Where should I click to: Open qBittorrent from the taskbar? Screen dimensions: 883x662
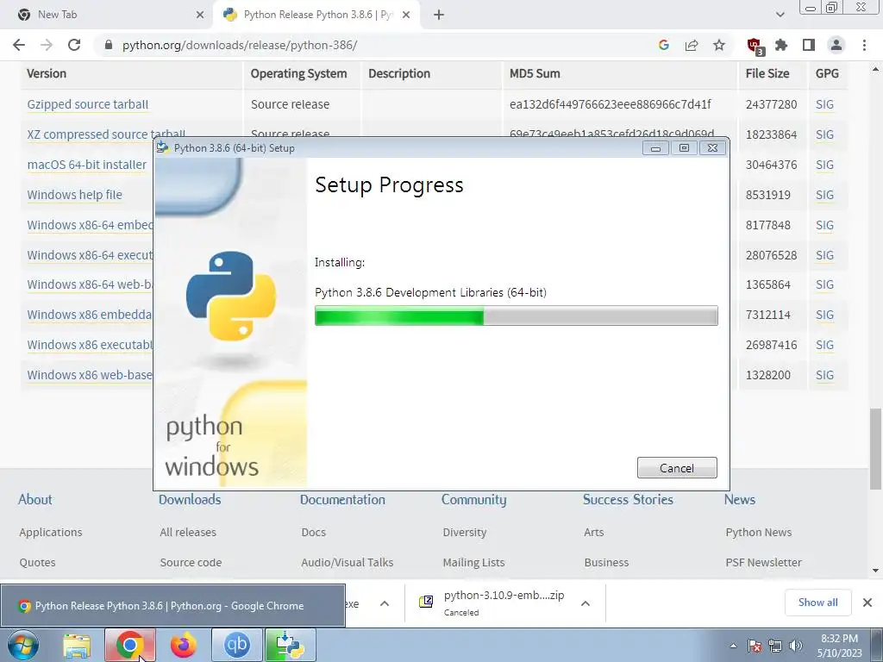[237, 645]
